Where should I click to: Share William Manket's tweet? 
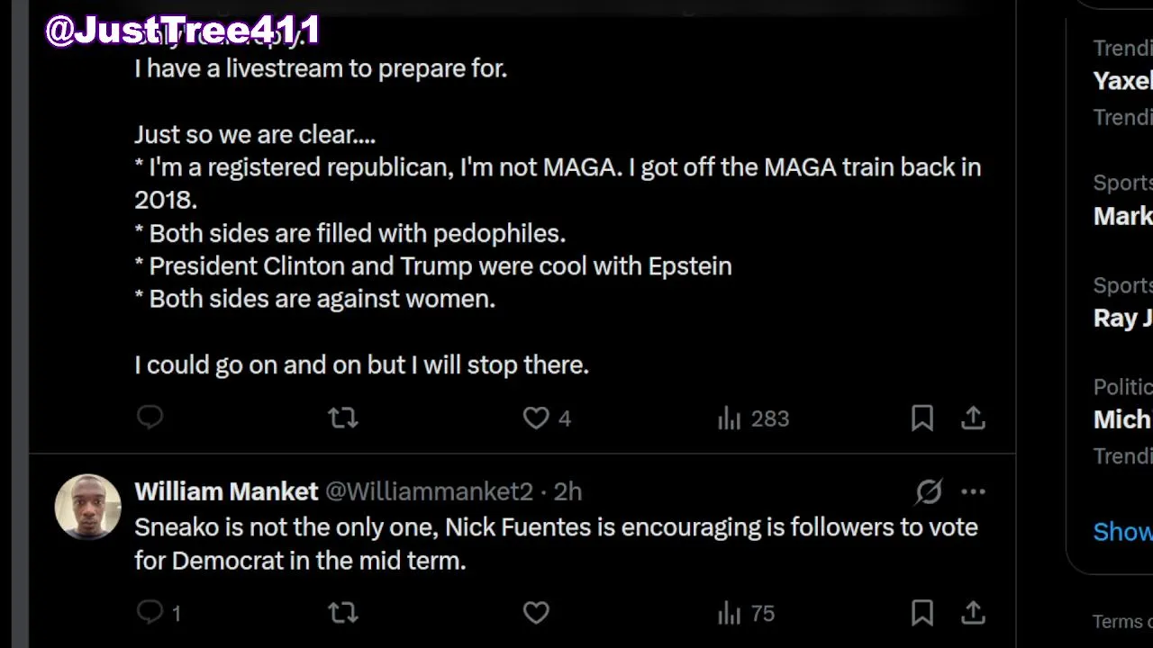973,613
